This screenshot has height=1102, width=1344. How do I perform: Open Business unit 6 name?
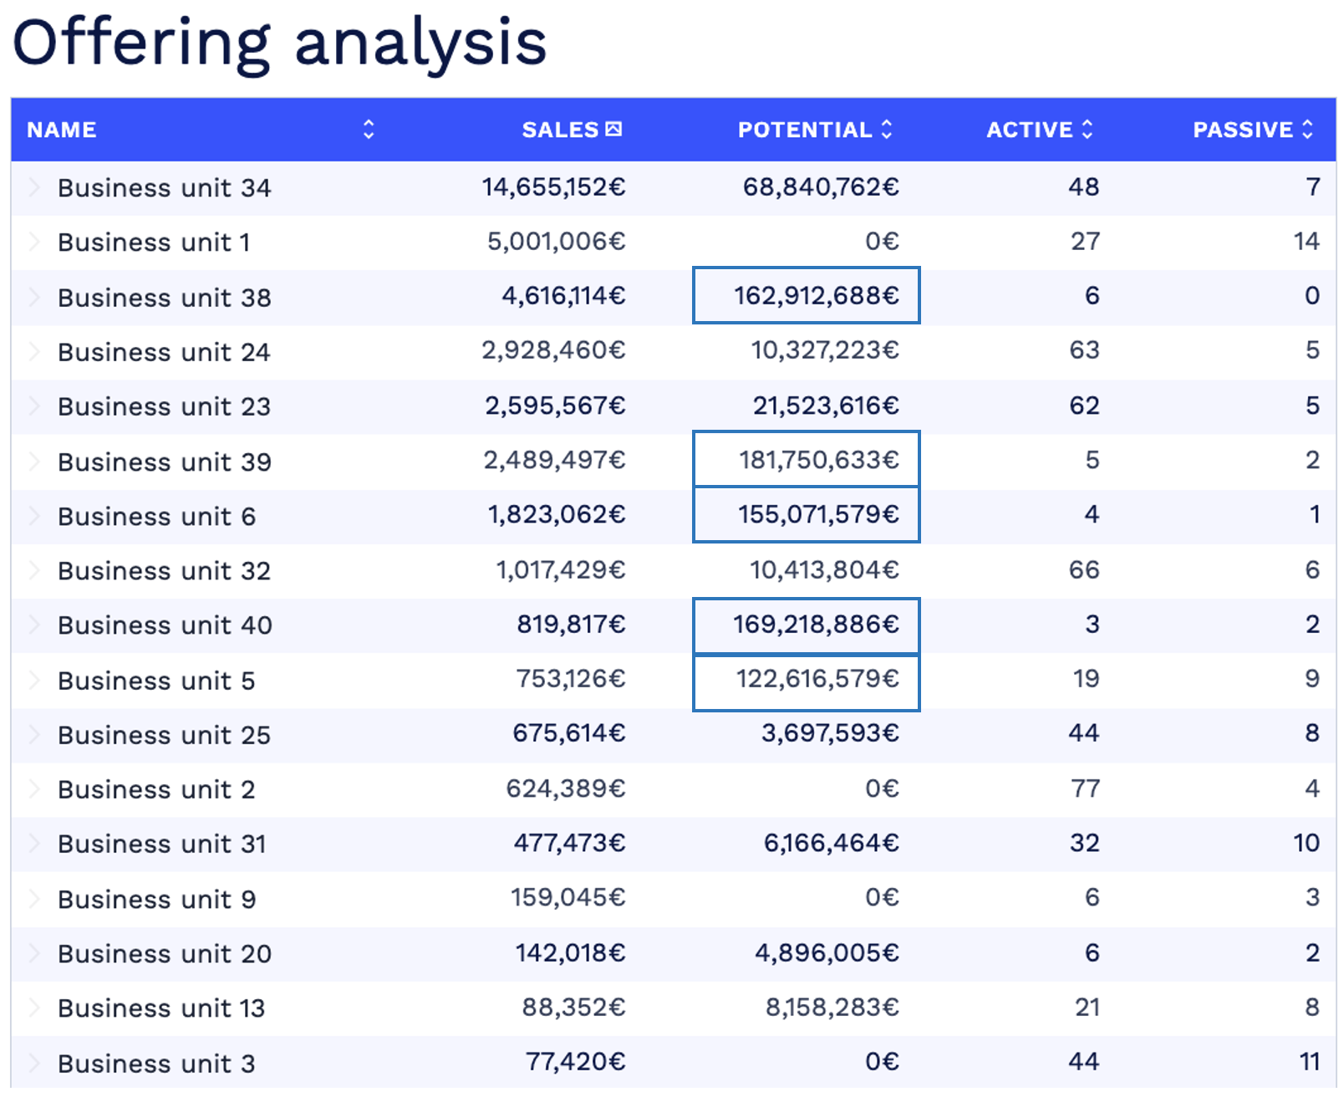(x=156, y=517)
